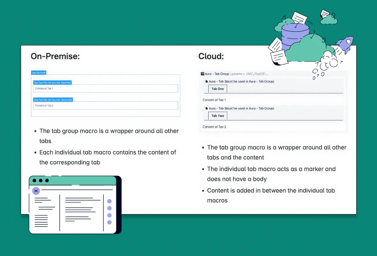Image resolution: width=377 pixels, height=256 pixels.
Task: Click the Aura Tab Group macro icon in Cloud
Action: coord(203,74)
